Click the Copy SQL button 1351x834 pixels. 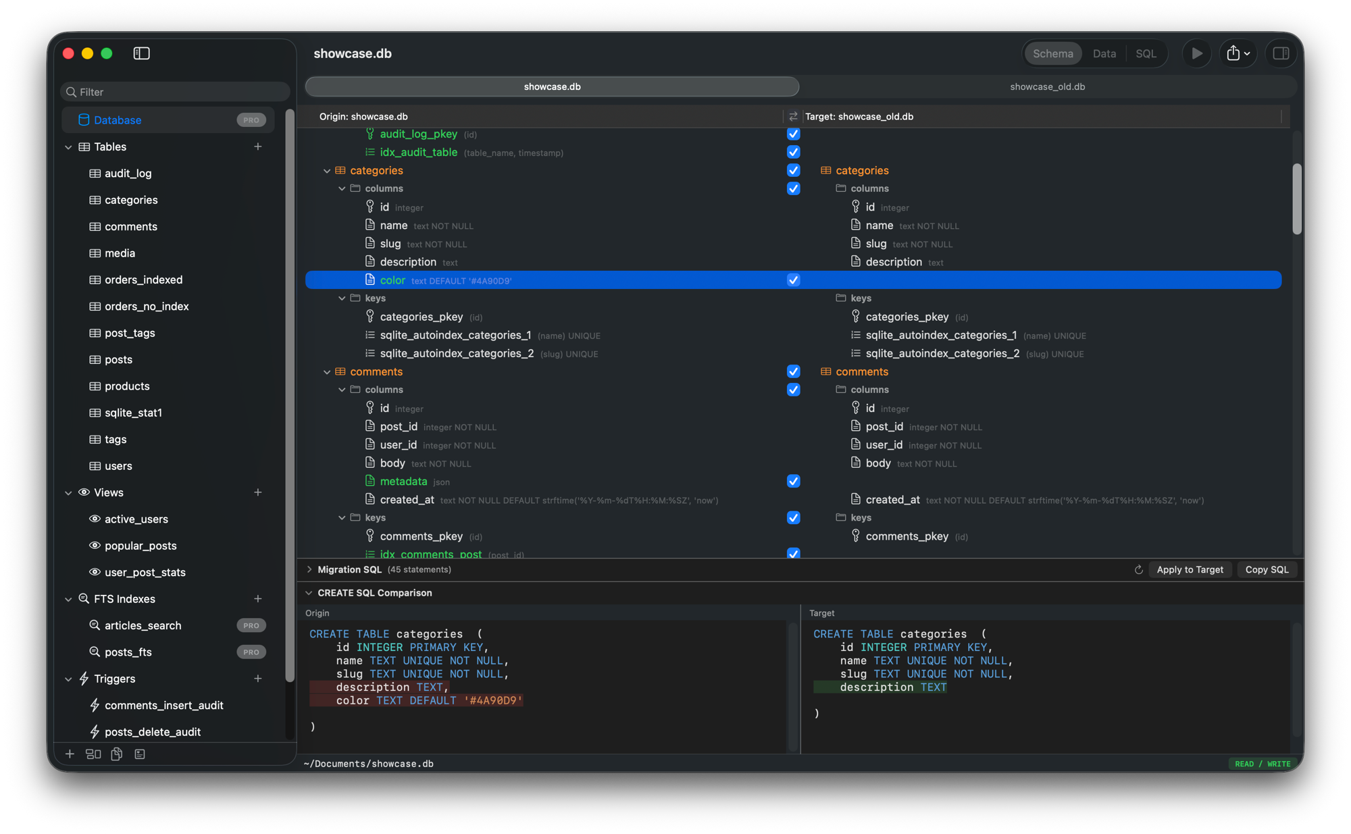click(1267, 569)
